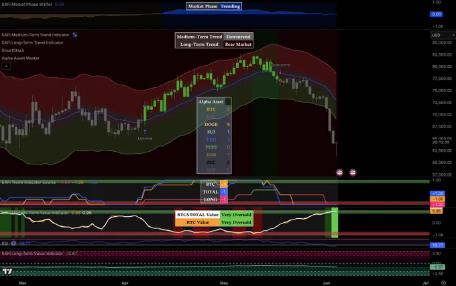
Task: Click the 20:12:35 bar countdown on the price axis
Action: tap(441, 142)
